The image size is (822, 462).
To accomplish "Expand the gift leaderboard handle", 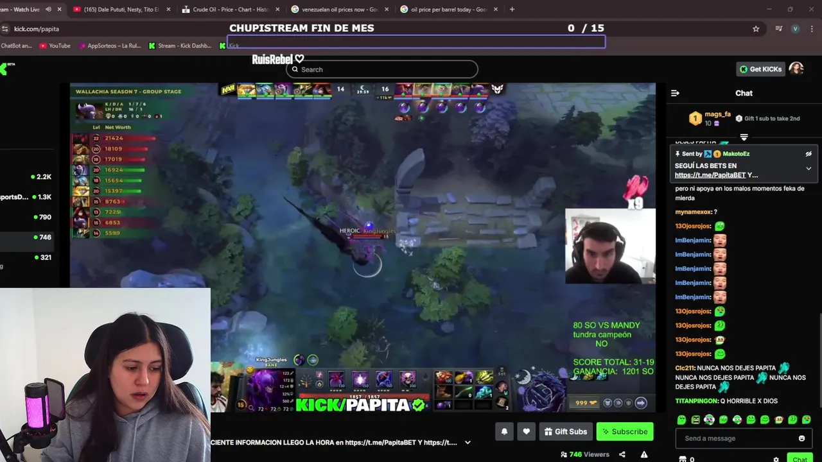I will [x=744, y=137].
